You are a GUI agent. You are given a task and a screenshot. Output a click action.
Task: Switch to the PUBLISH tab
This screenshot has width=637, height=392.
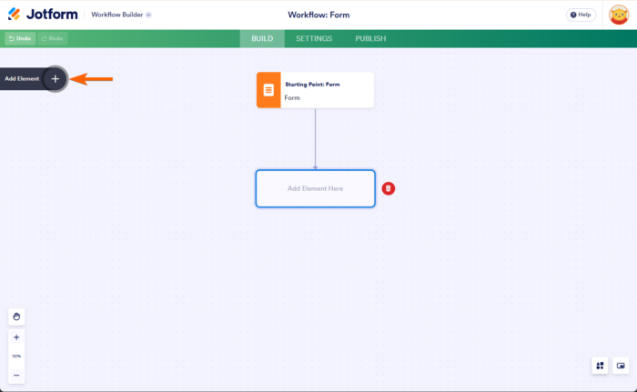point(370,38)
